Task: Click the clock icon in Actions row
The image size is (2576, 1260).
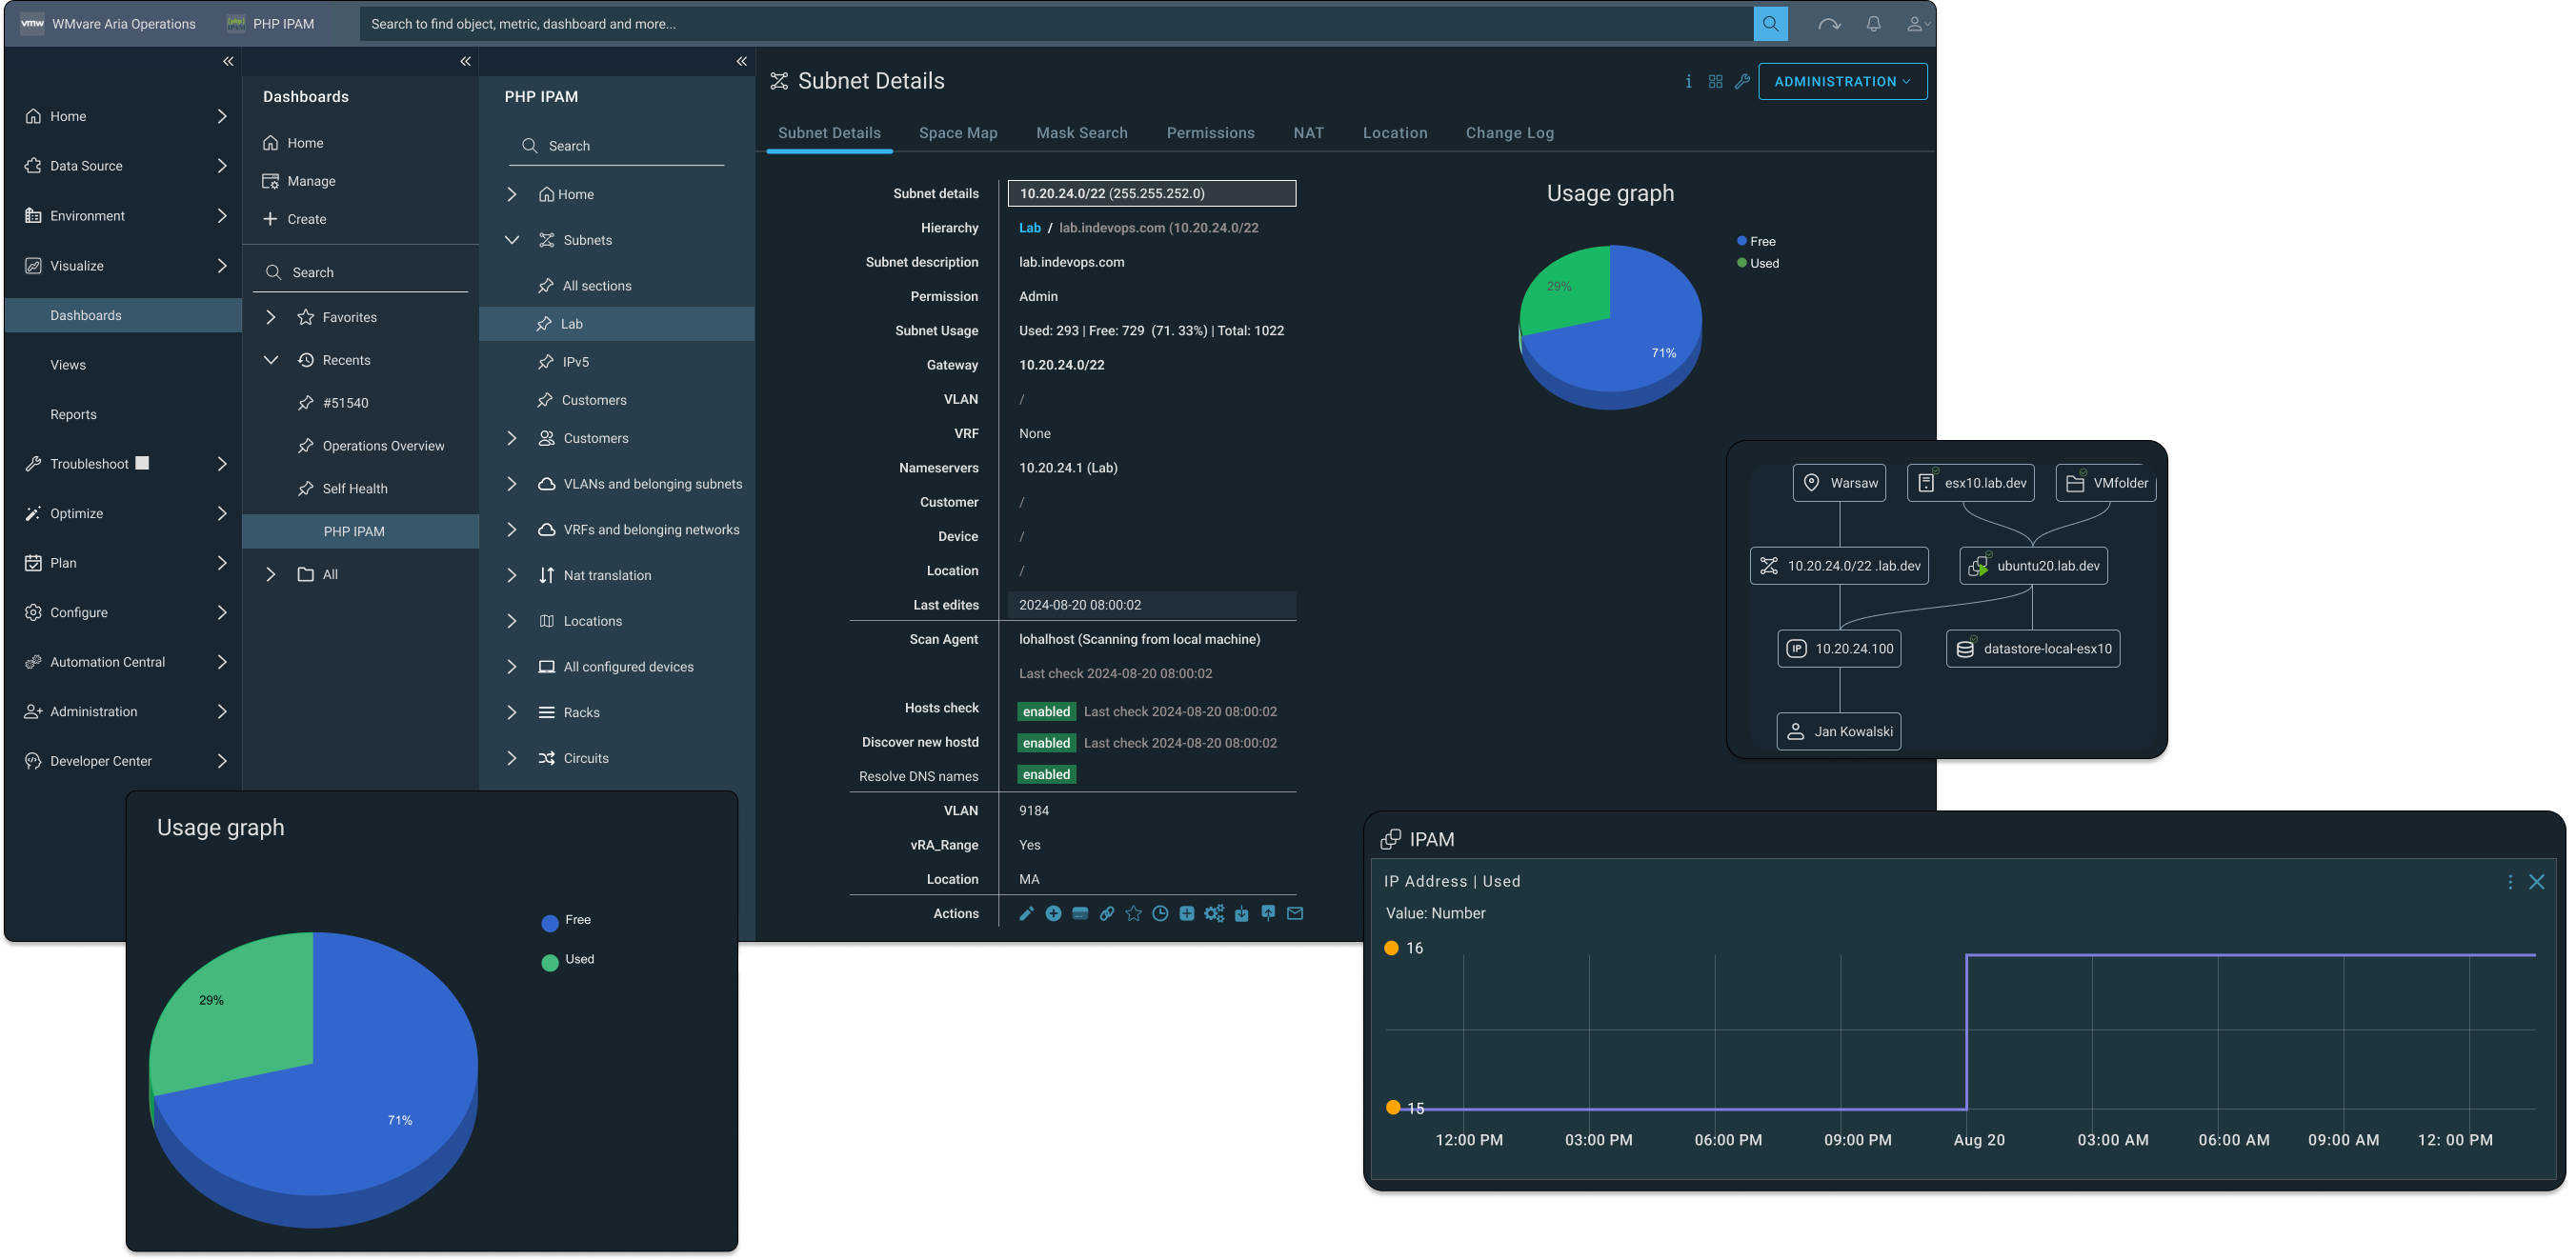Action: coord(1160,913)
